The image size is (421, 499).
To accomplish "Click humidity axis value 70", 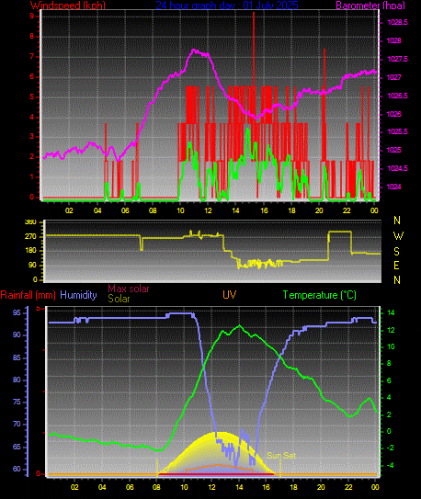I will [17, 425].
